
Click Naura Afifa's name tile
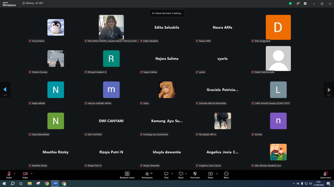222,28
